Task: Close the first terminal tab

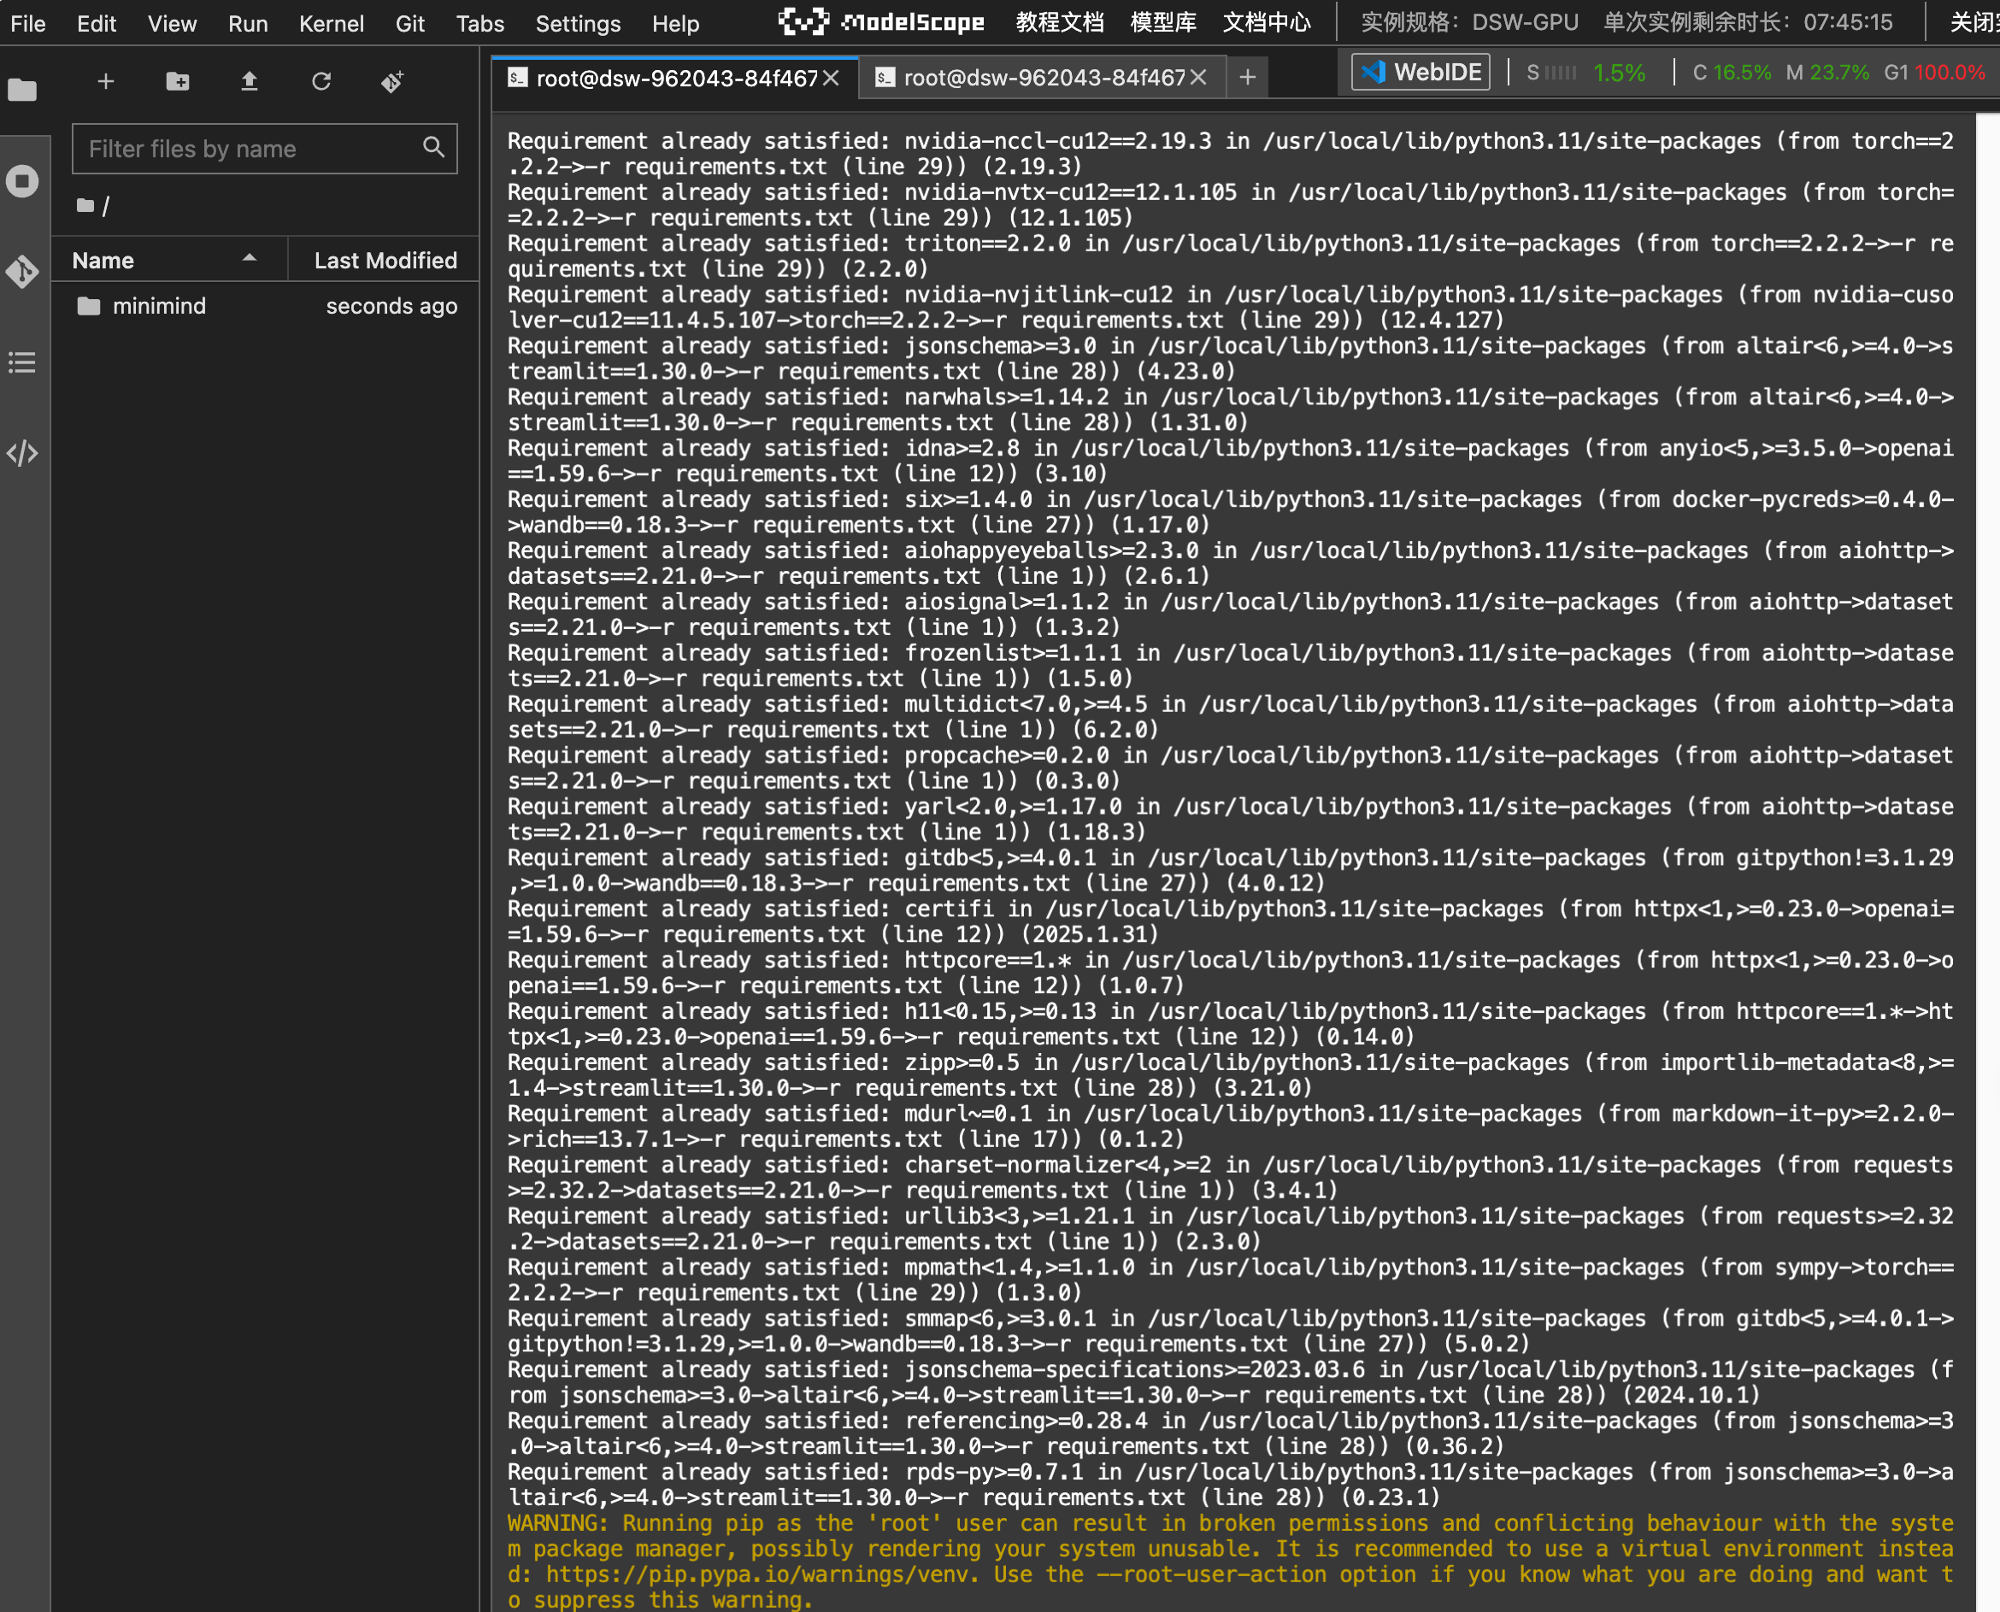Action: click(831, 78)
